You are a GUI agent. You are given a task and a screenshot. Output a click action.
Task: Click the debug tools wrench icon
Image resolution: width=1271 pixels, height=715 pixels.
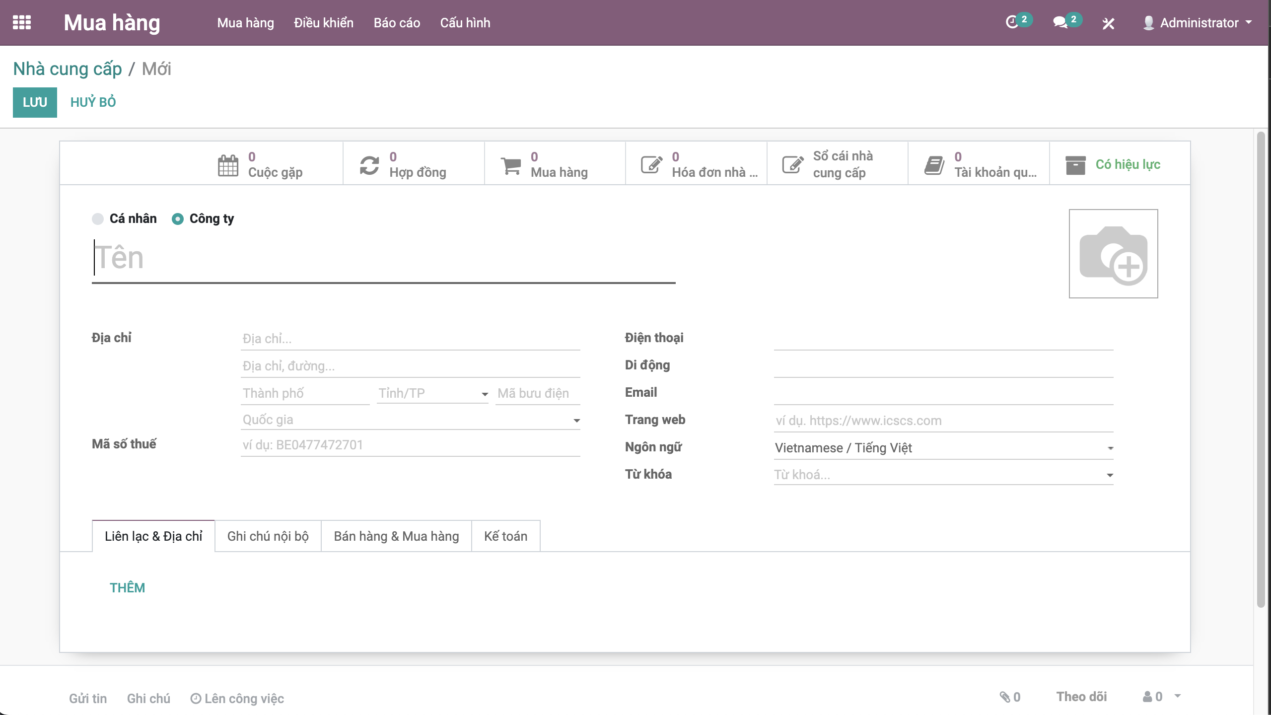click(1108, 23)
